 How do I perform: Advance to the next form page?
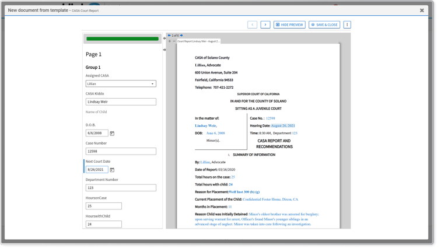pyautogui.click(x=265, y=24)
